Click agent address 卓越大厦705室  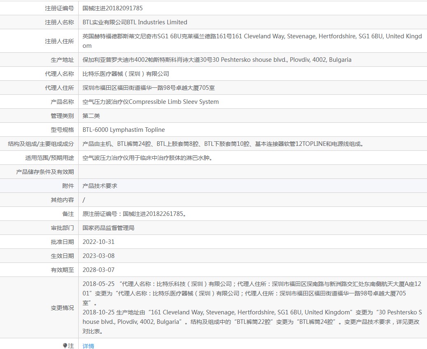coord(149,88)
